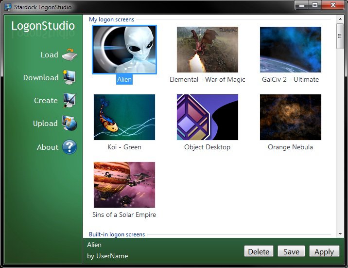Image resolution: width=348 pixels, height=268 pixels.
Task: Click the 'Built-in logon screens' section header
Action: (117, 234)
